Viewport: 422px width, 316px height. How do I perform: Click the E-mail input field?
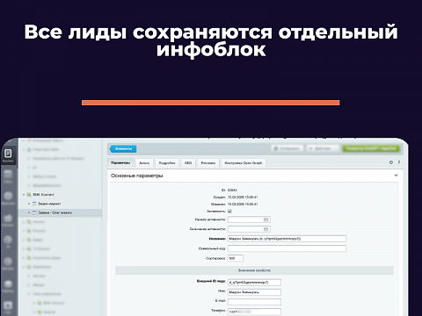pyautogui.click(x=254, y=302)
